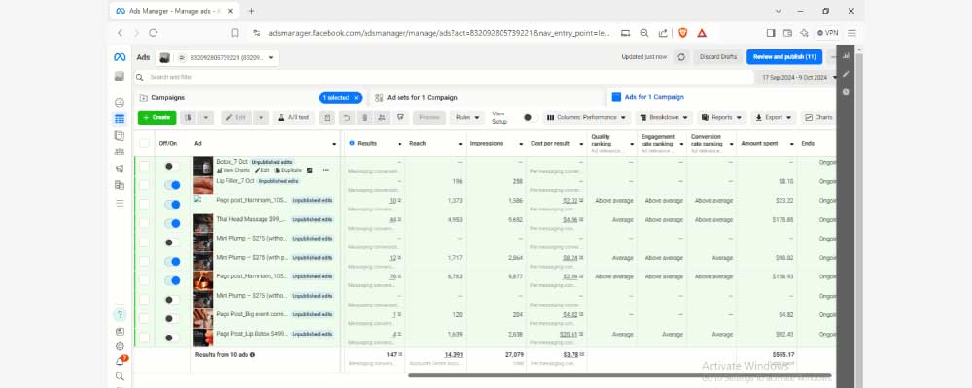Click the Meta logo icon
The height and width of the screenshot is (388, 972).
click(119, 57)
